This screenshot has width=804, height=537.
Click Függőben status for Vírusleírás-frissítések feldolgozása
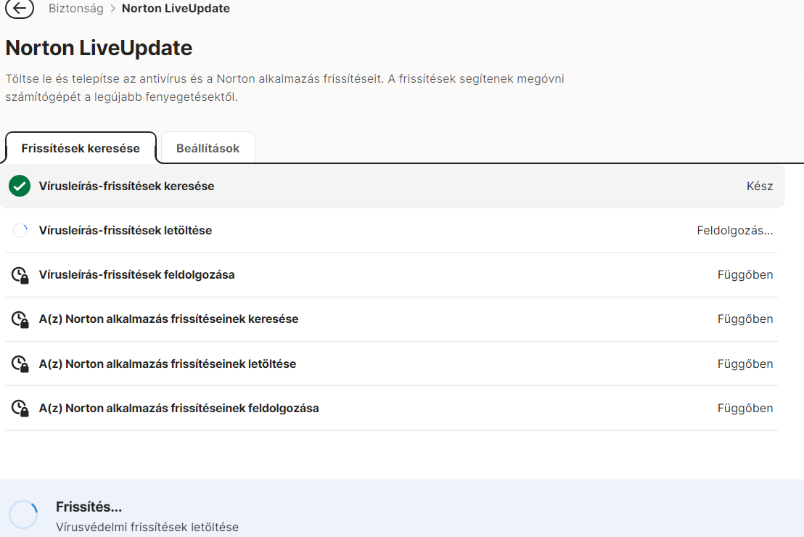pyautogui.click(x=745, y=275)
